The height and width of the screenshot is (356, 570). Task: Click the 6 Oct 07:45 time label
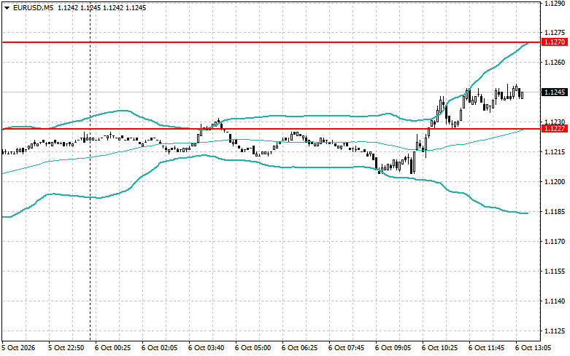click(x=346, y=348)
